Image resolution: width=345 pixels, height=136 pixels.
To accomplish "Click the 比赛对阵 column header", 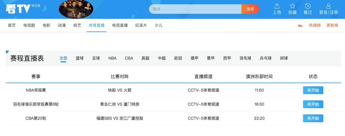I will [120, 76].
